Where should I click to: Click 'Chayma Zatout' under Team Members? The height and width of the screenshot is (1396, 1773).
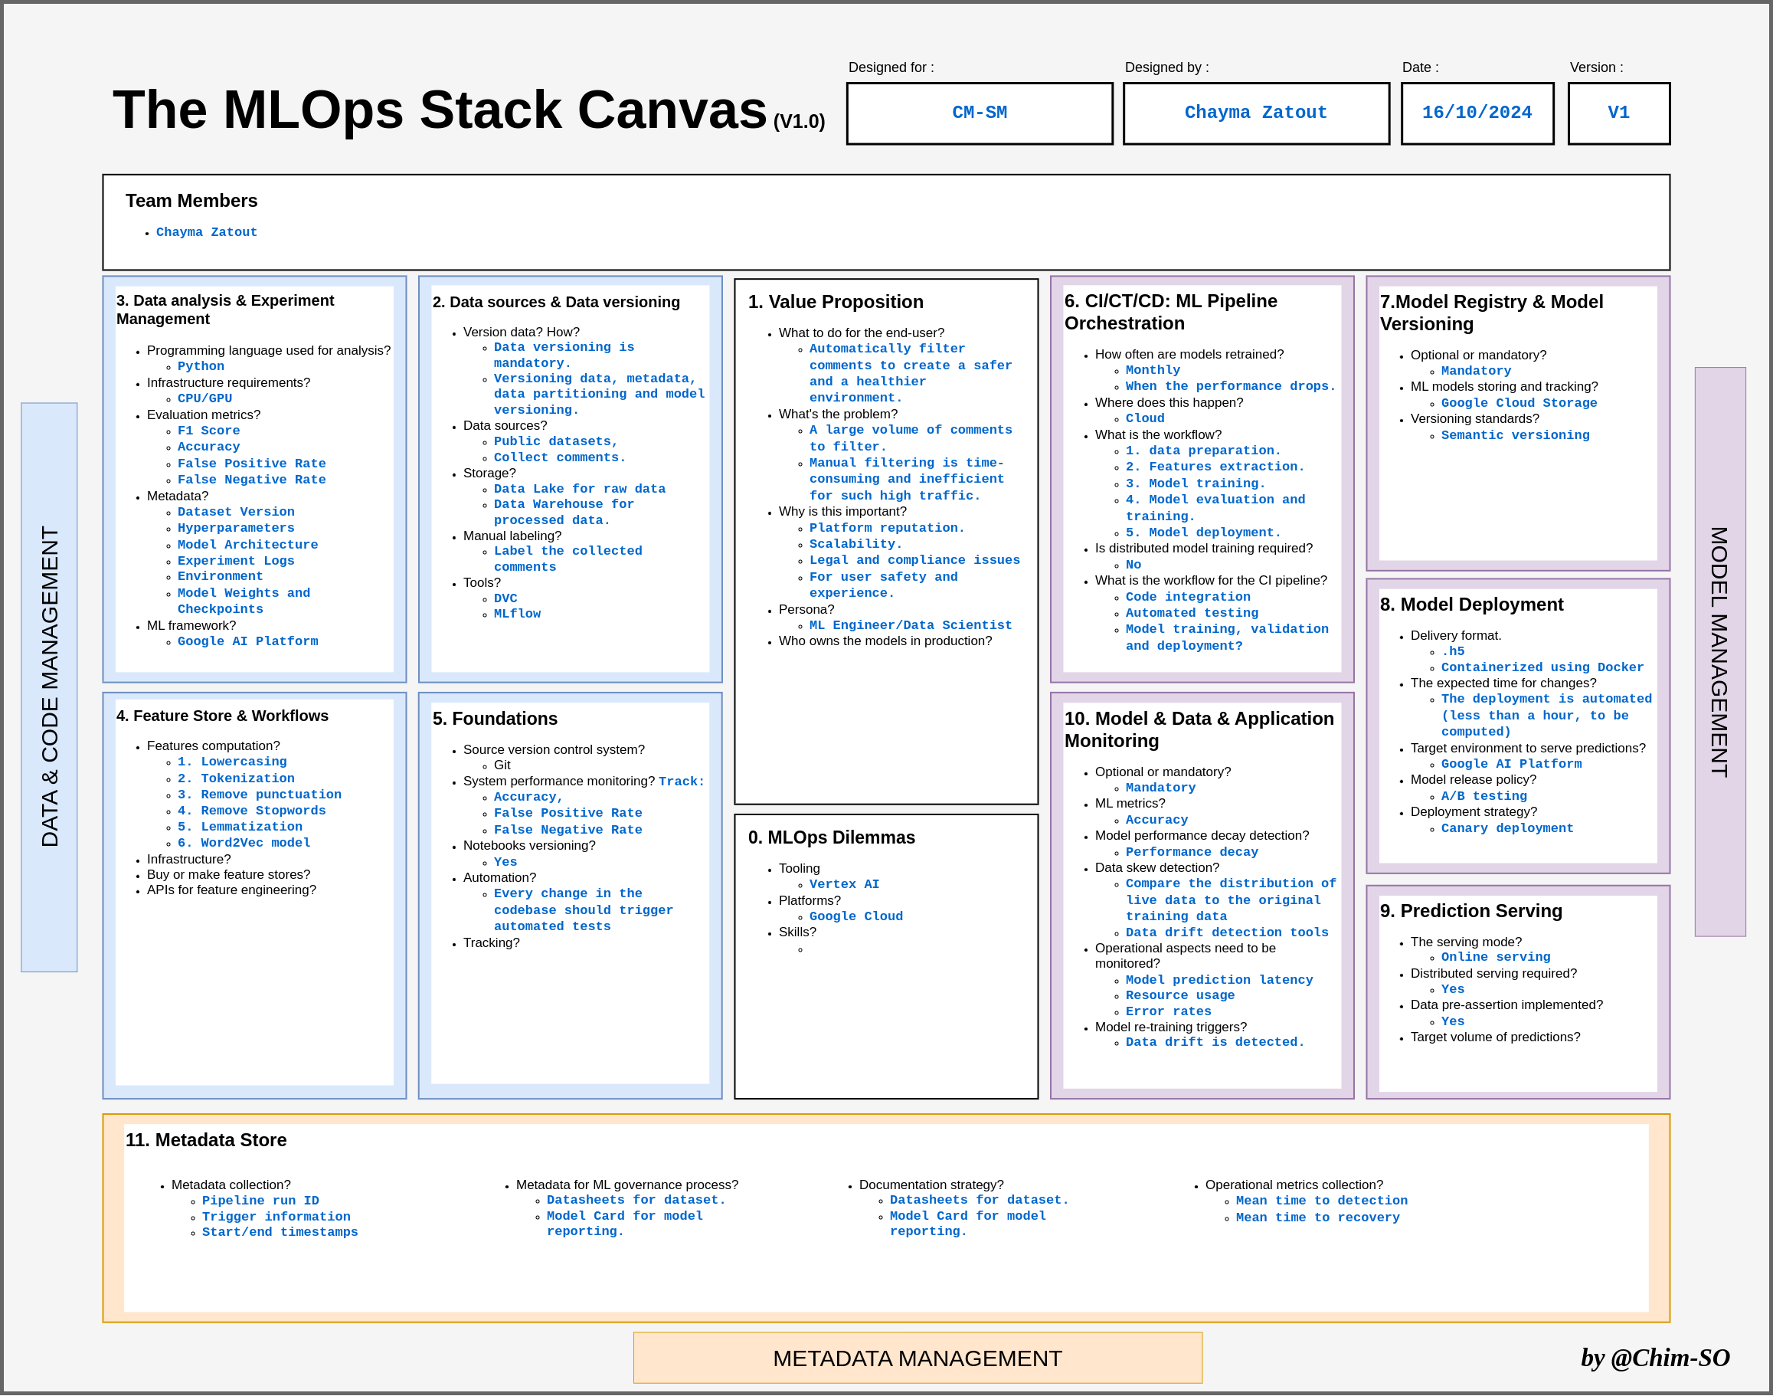click(206, 232)
